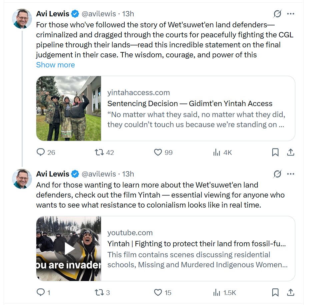Like the second tweet with 15 likes
This screenshot has height=305, width=312.
[x=158, y=293]
